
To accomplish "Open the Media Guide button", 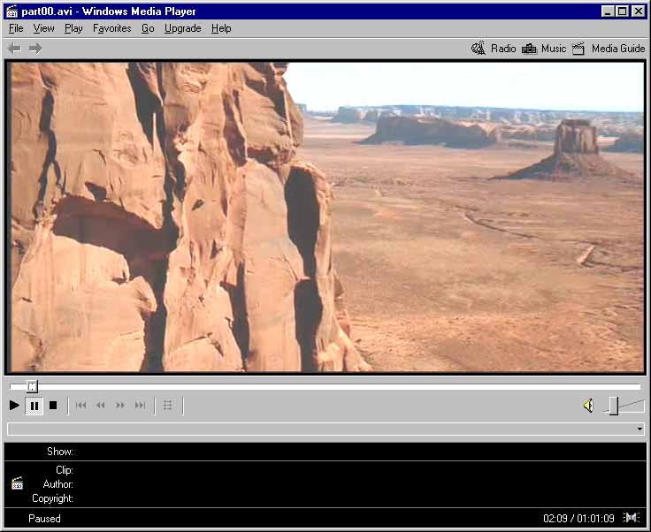I will pos(609,49).
